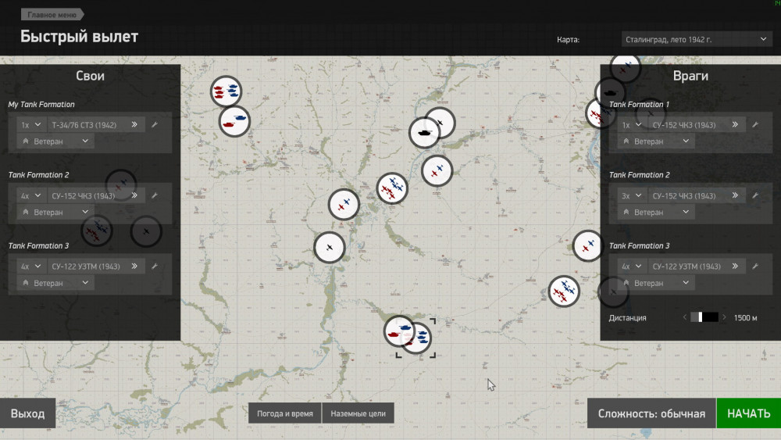Click the green НАЧАТЬ start button
The width and height of the screenshot is (781, 440).
click(x=749, y=413)
